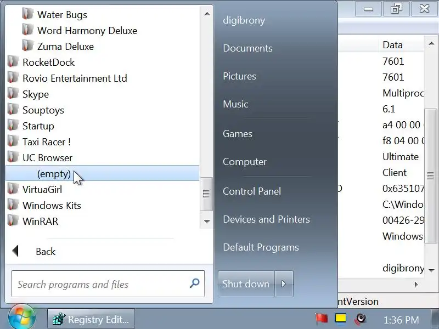This screenshot has height=329, width=439.
Task: Click the Windows Kits folder name
Action: coord(52,206)
